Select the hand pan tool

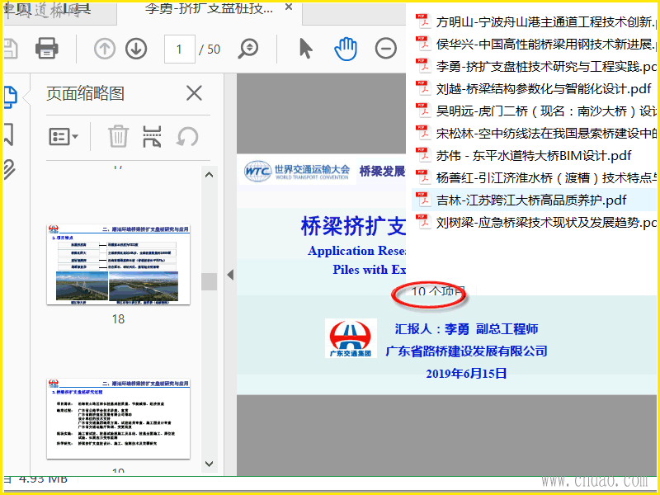click(346, 49)
